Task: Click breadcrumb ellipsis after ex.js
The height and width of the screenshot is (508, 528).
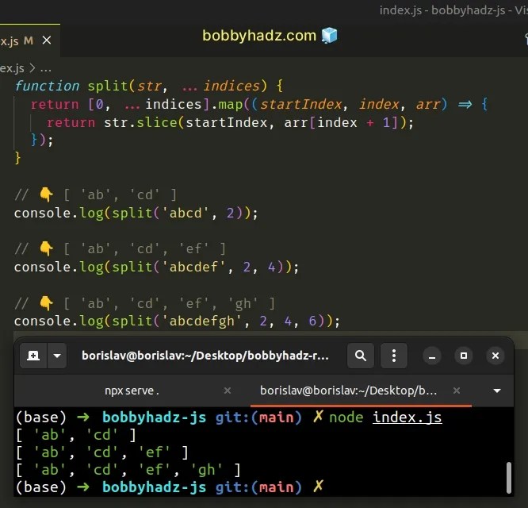Action: tap(45, 69)
